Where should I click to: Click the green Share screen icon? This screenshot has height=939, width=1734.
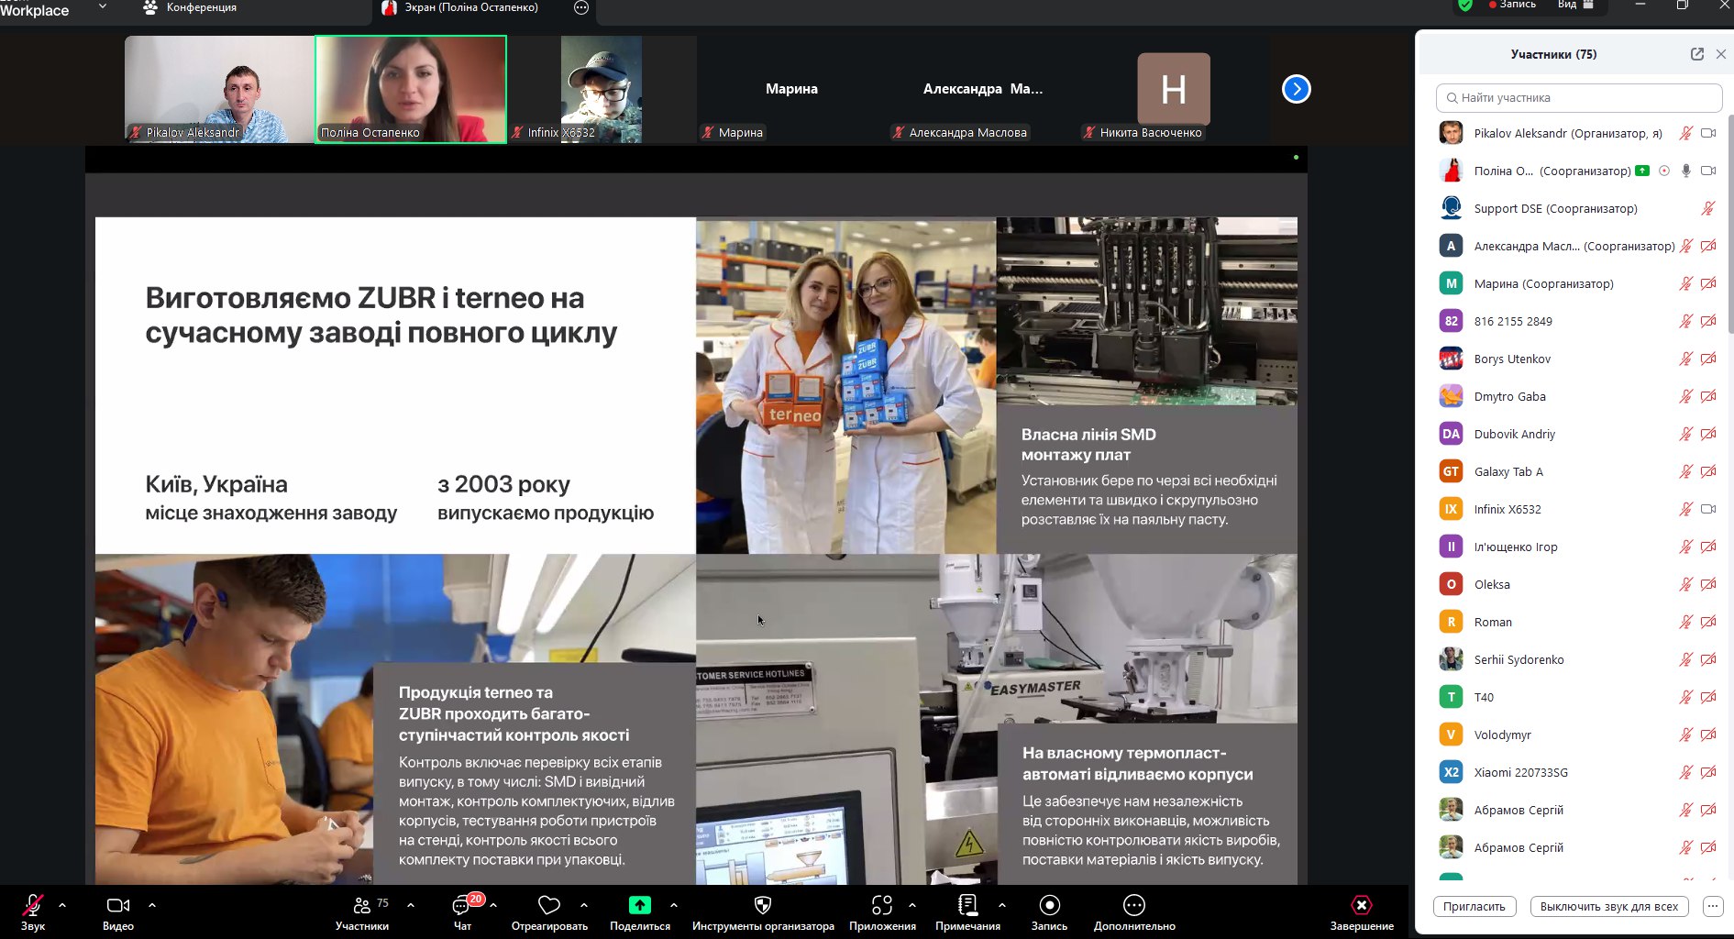639,905
